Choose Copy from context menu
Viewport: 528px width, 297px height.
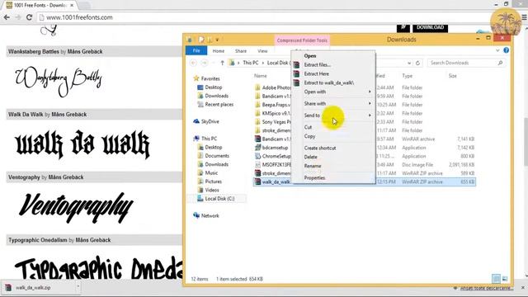point(309,136)
